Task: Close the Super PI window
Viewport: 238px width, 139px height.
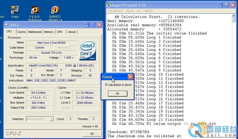Action: [233, 5]
